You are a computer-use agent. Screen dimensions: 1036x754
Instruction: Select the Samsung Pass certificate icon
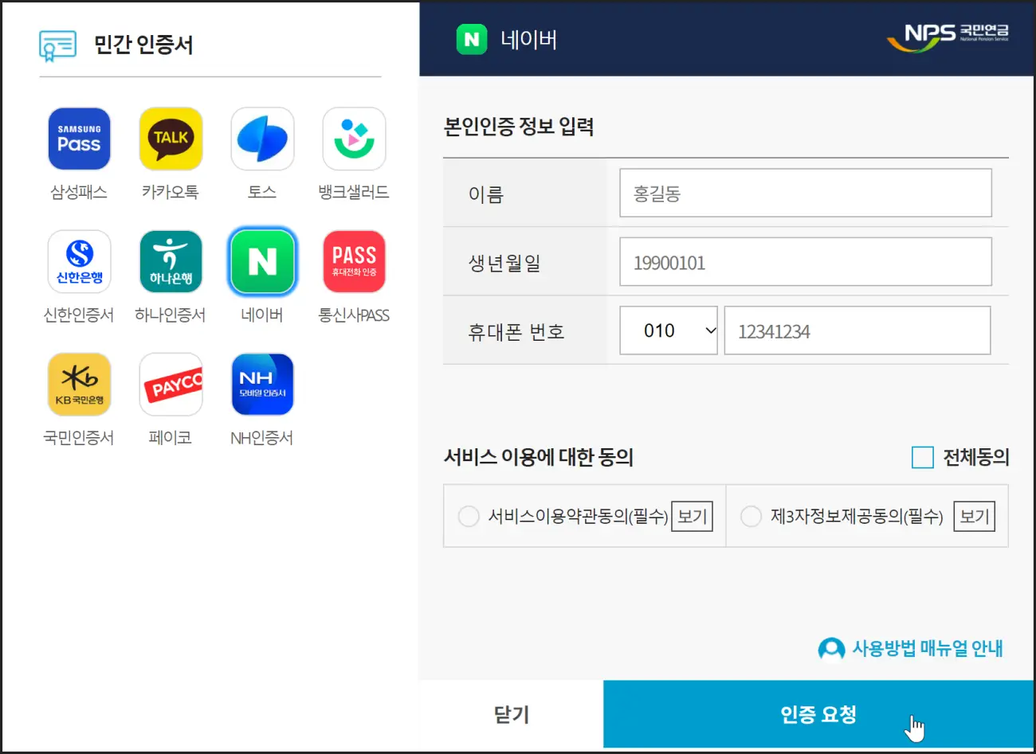[x=79, y=139]
